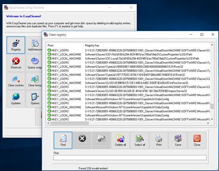Open the Options tool in EasyCleaner
The width and height of the screenshot is (219, 171).
click(x=34, y=99)
